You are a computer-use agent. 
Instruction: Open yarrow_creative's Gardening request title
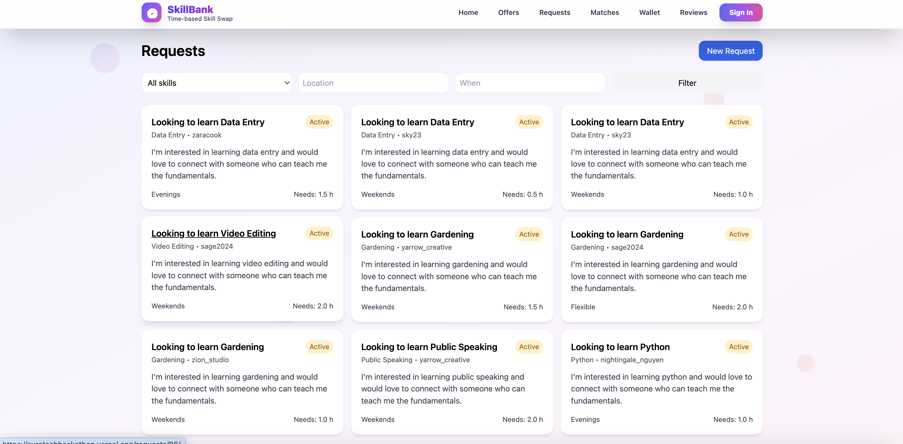[x=417, y=235]
